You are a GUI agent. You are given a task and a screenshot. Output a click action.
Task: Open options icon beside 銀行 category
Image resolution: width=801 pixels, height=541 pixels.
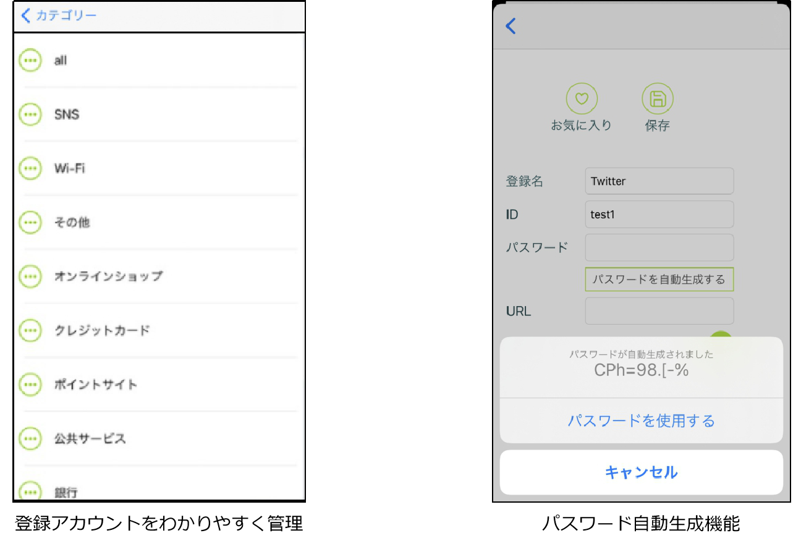click(30, 490)
